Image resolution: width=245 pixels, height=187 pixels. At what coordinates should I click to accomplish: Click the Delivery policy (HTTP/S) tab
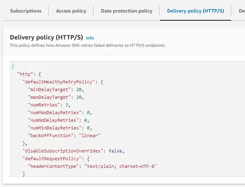tap(195, 11)
